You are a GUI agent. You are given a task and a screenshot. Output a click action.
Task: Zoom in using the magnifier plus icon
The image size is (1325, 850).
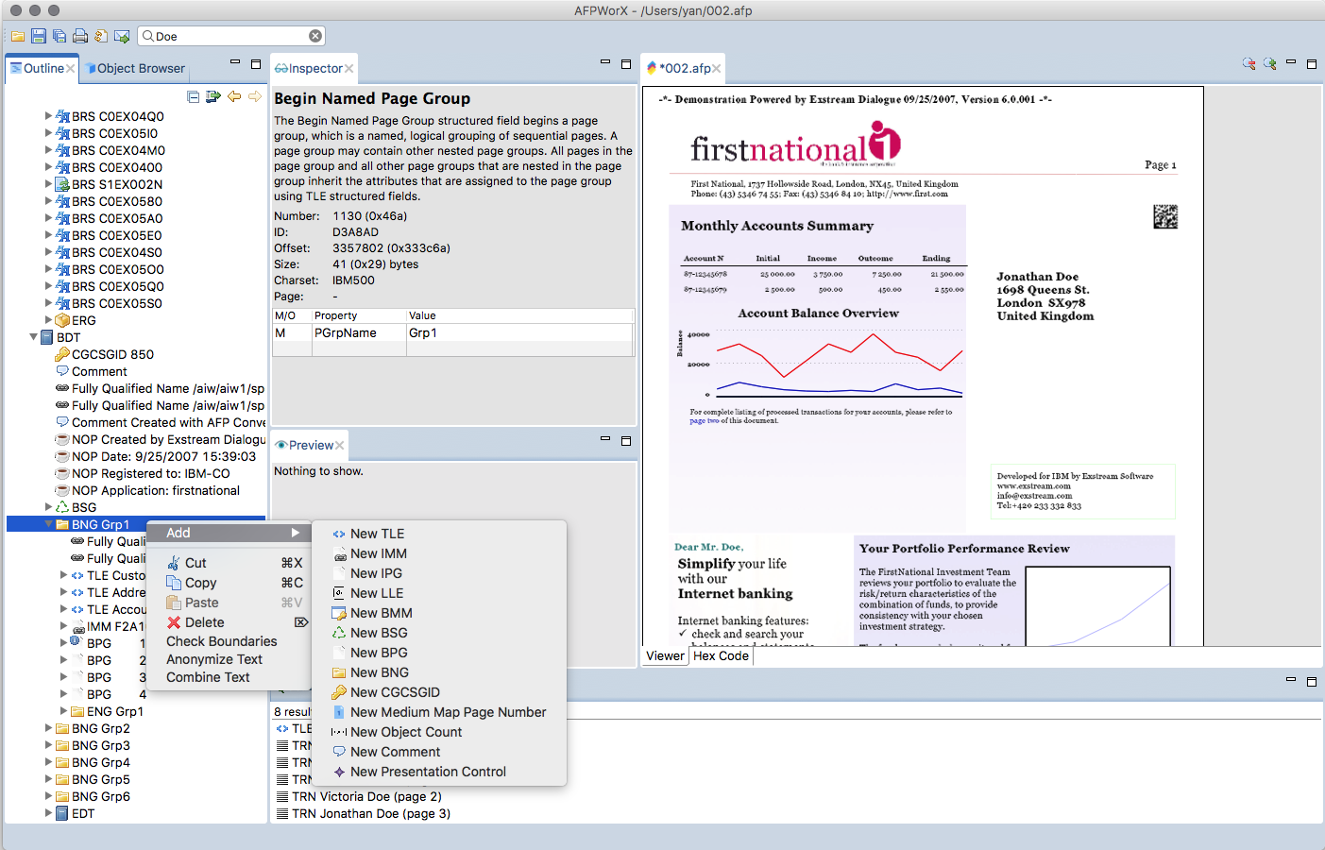[x=1268, y=63]
